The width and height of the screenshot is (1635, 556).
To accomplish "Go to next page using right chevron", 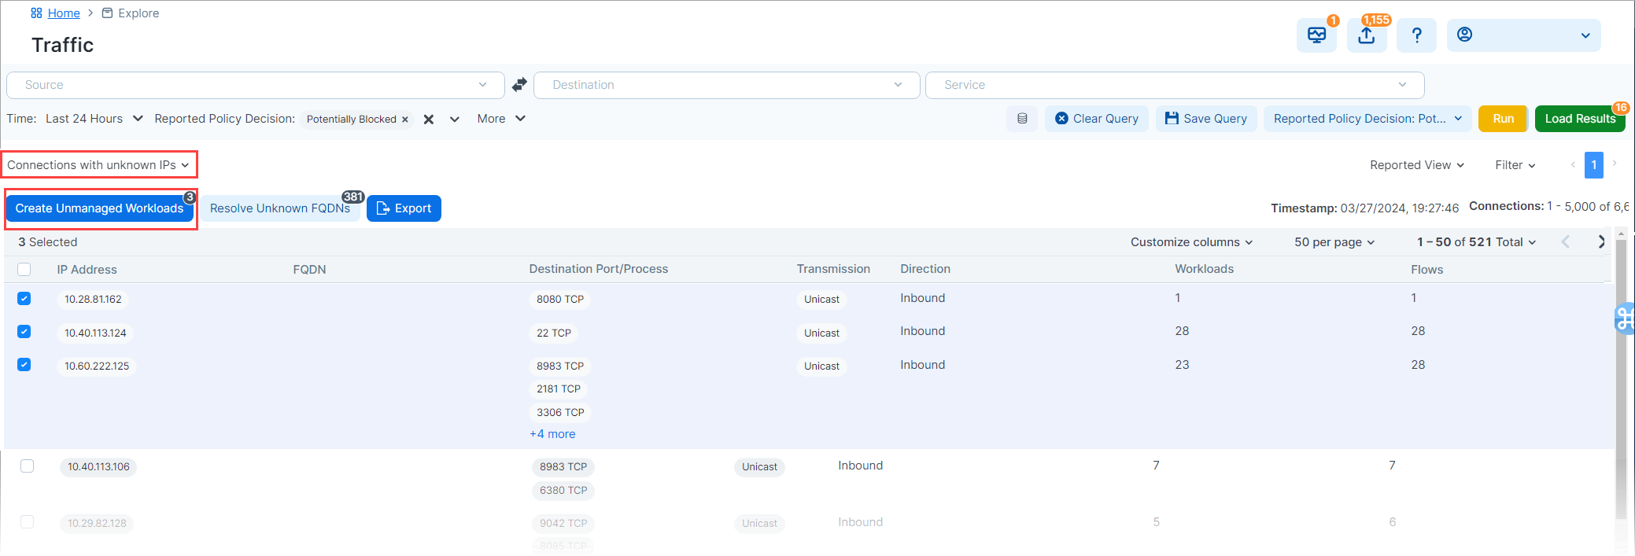I will pos(1600,242).
